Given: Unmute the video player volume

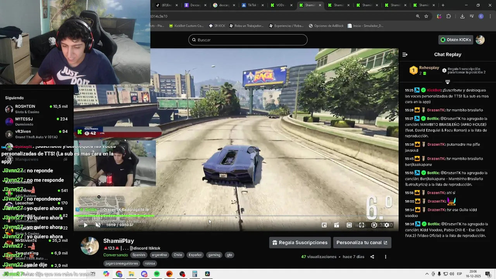Looking at the screenshot, I should 98,225.
